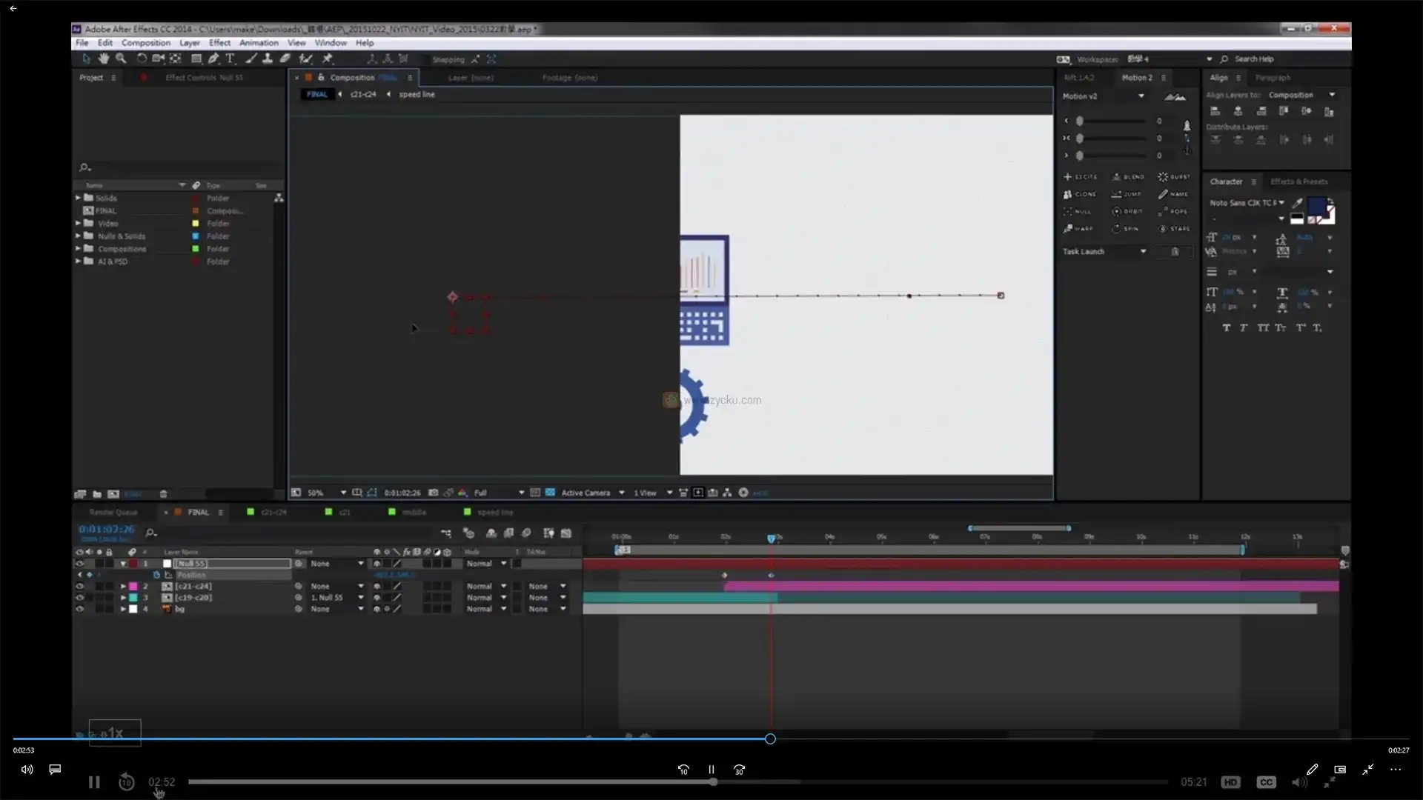Click the blue fill color swatch
Image resolution: width=1423 pixels, height=800 pixels.
tap(1316, 205)
